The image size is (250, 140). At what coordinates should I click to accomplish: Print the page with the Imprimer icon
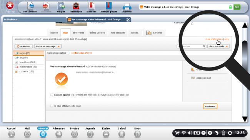tap(127, 7)
